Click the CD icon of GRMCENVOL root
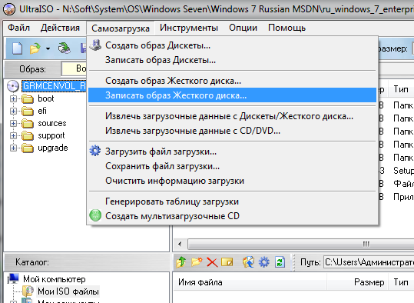The width and height of the screenshot is (414, 303). 13,86
